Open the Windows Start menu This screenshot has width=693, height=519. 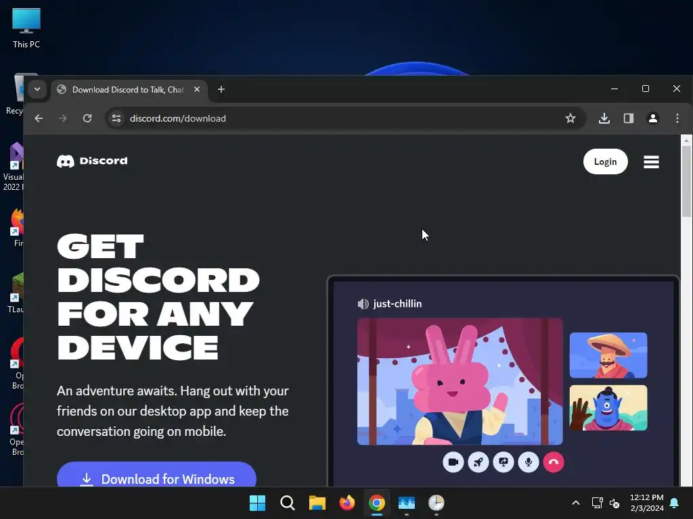coord(257,503)
